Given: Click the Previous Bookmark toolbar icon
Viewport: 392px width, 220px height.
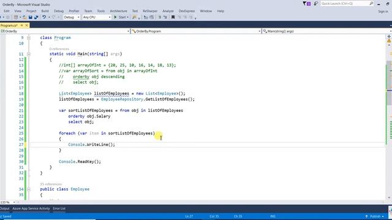Looking at the screenshot, I should click(x=179, y=17).
